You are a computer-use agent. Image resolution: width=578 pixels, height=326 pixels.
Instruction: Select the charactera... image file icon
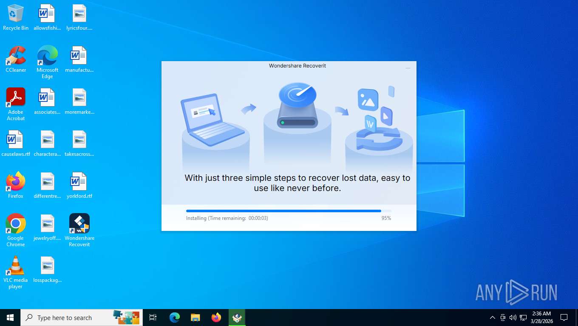point(47,143)
